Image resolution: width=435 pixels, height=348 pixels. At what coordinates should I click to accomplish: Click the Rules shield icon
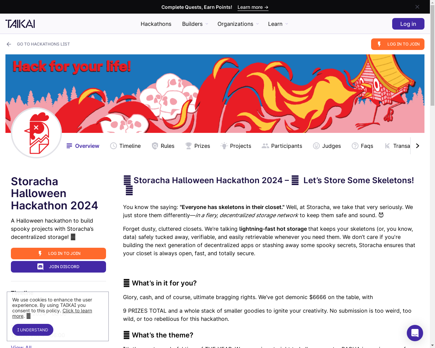click(155, 146)
